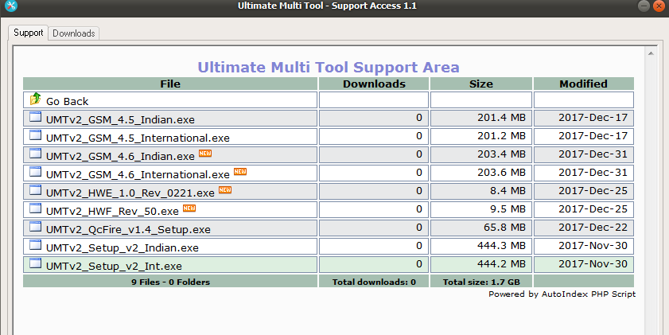Click file icon beside UMTv2_GSM_4.6_Indian.exe
This screenshot has width=669, height=335.
[36, 154]
